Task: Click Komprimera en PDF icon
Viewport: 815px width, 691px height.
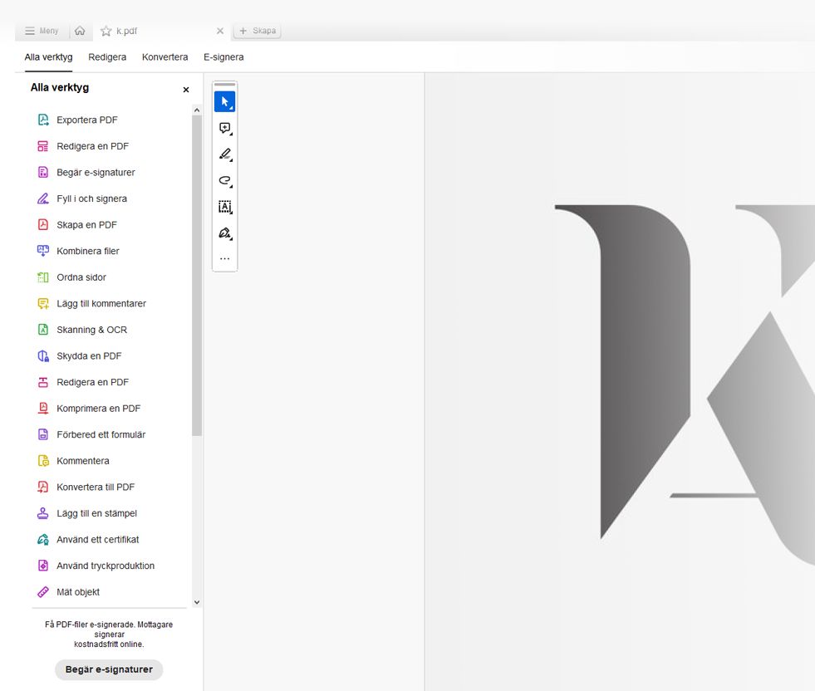Action: (43, 409)
